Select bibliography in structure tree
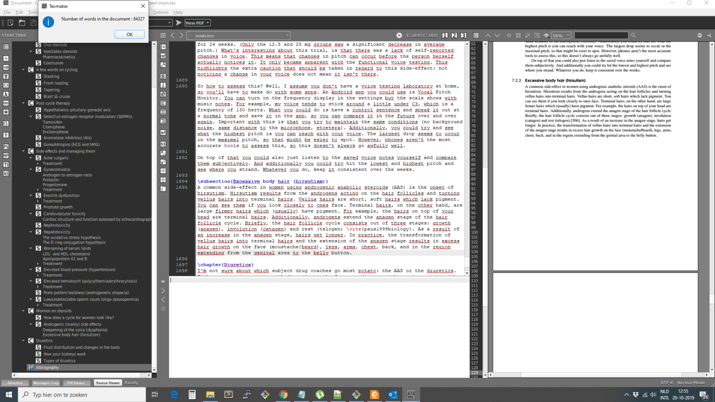The image size is (715, 402). pyautogui.click(x=48, y=367)
